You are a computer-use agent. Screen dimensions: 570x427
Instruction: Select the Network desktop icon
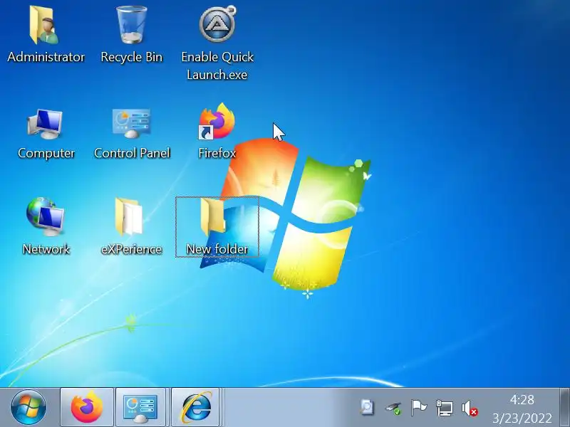click(x=46, y=226)
